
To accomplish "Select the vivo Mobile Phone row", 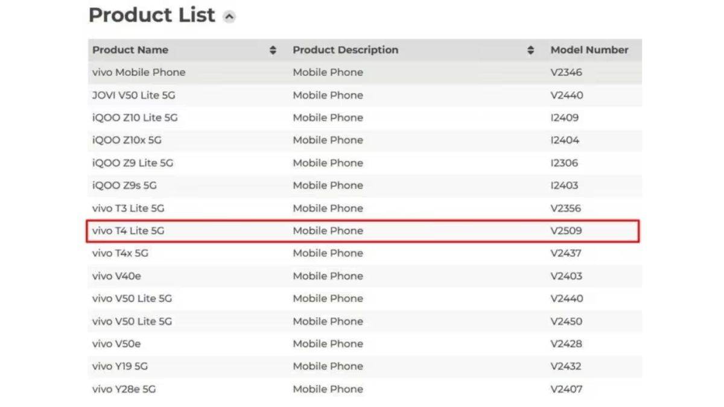I will (x=365, y=72).
